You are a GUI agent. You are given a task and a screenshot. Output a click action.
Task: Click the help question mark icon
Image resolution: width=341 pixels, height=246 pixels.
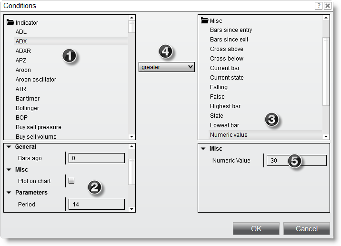coord(318,6)
